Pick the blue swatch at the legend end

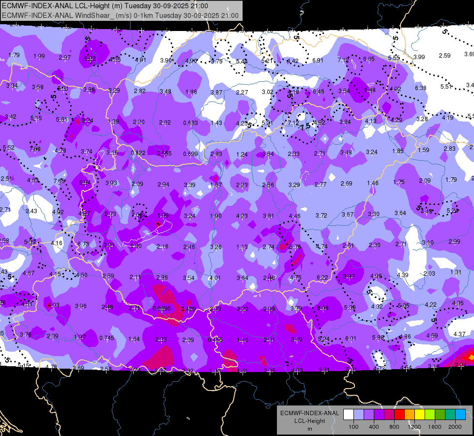(461, 415)
